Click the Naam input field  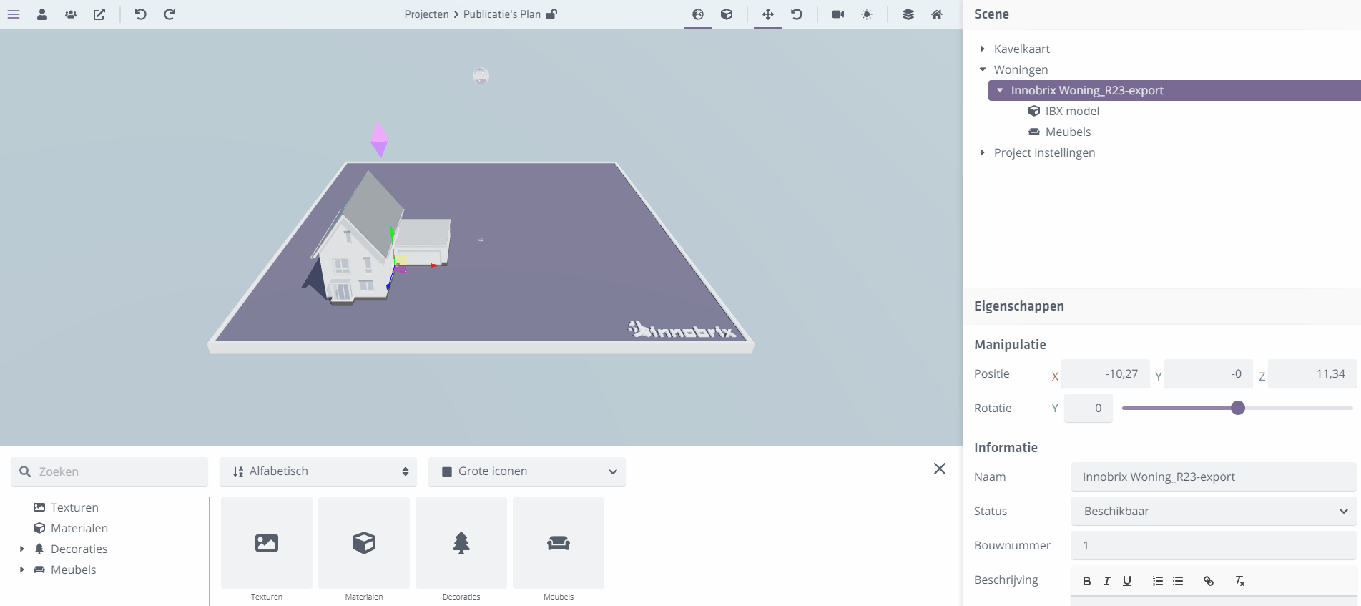tap(1214, 477)
